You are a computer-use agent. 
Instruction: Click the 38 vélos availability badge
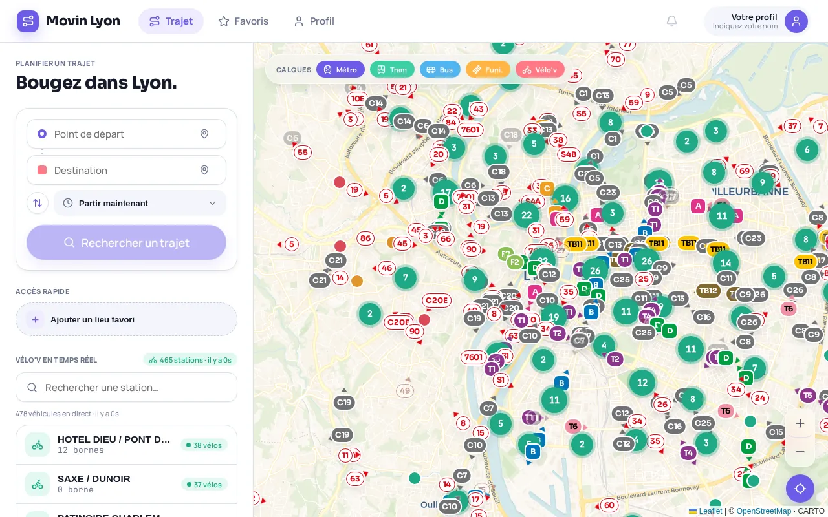pyautogui.click(x=204, y=445)
